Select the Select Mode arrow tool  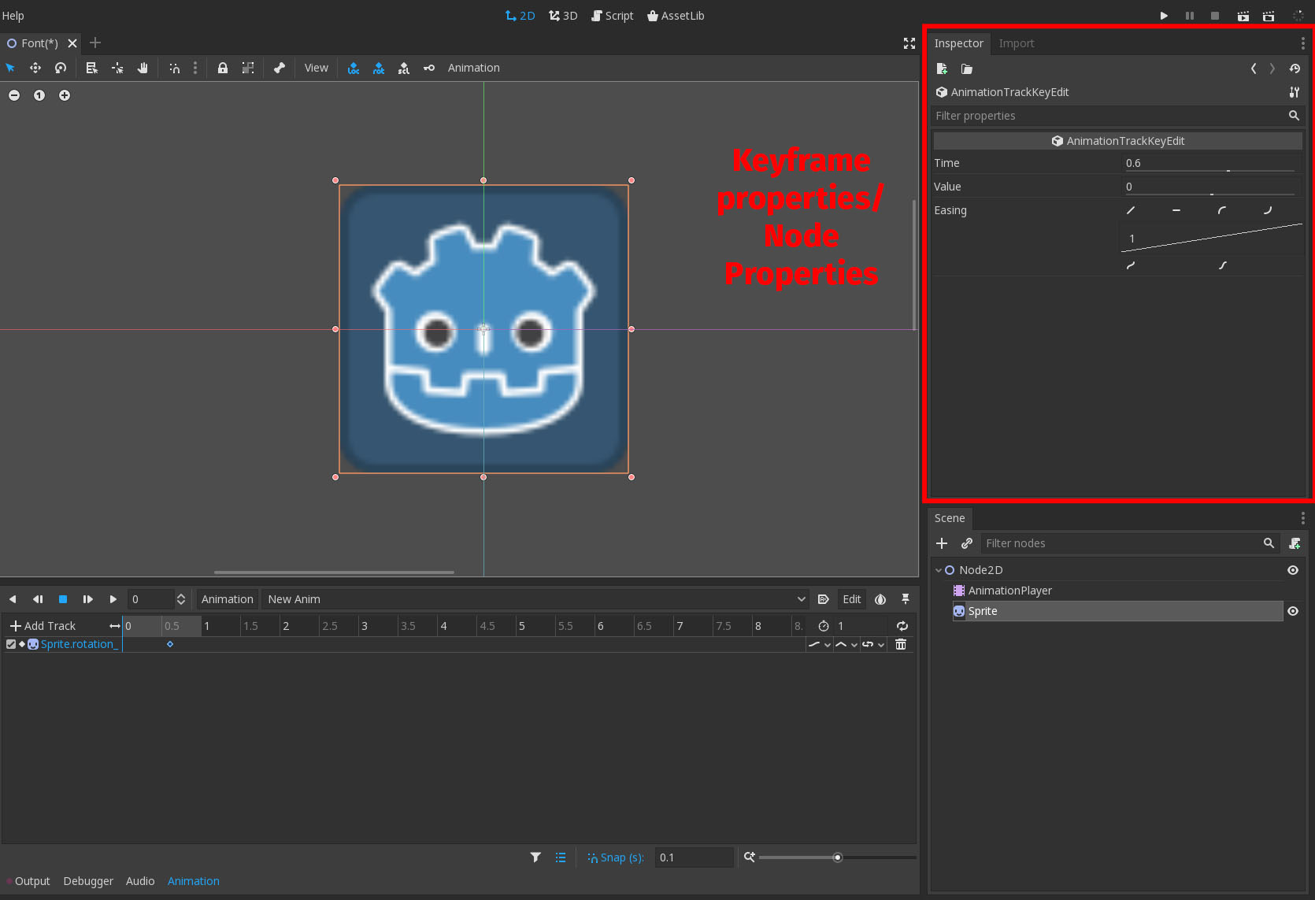10,68
